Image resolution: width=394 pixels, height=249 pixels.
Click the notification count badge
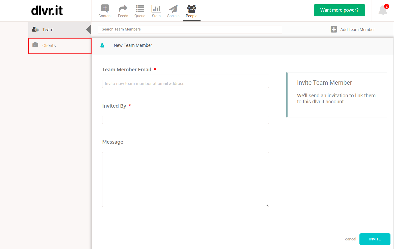pos(386,6)
